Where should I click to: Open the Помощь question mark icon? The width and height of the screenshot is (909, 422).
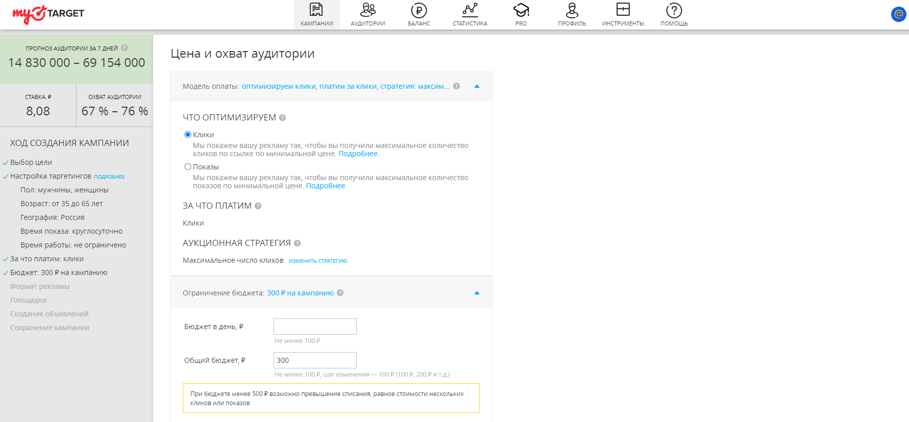pos(674,10)
